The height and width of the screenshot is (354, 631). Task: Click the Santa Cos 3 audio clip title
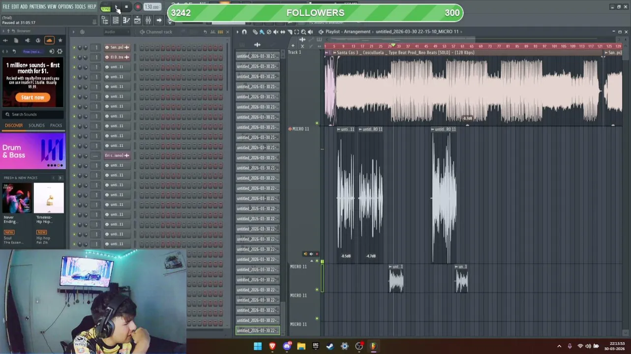(405, 53)
